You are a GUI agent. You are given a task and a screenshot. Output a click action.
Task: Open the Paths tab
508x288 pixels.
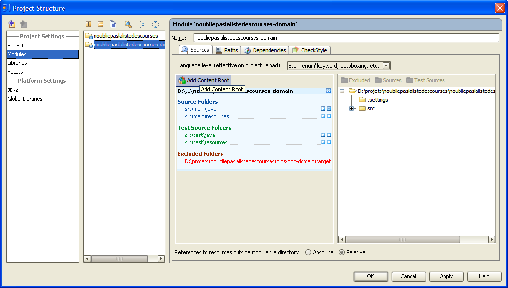(227, 50)
